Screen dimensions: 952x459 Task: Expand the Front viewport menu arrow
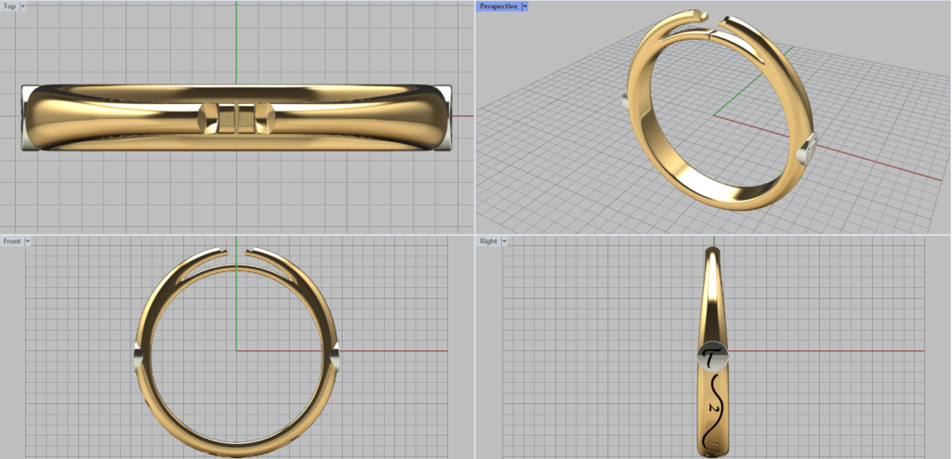(x=28, y=242)
